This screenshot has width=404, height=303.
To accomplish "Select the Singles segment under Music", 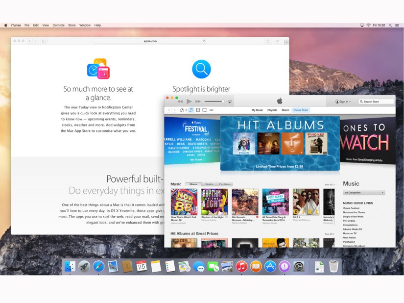I will click(x=209, y=184).
